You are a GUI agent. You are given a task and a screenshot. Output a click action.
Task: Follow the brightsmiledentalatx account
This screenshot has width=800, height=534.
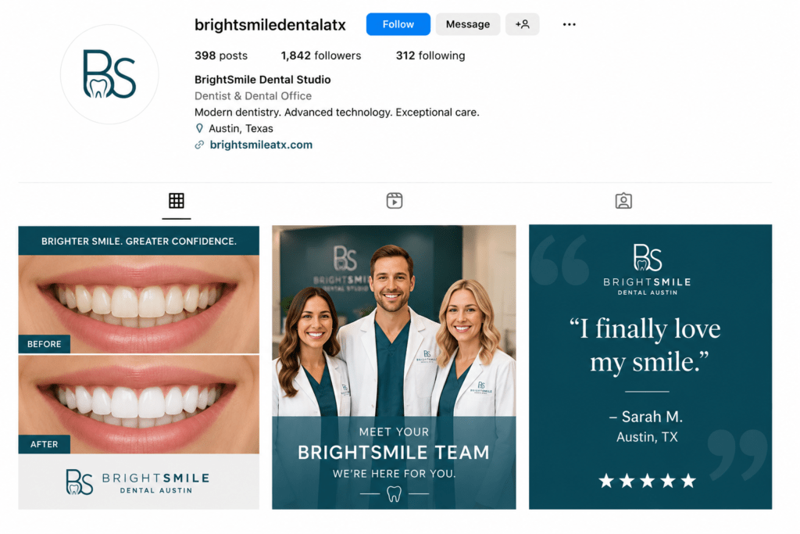point(398,24)
